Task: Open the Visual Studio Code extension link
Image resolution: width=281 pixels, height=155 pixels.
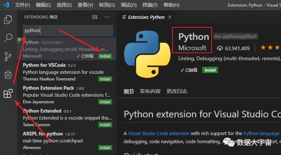Action: [x=159, y=133]
